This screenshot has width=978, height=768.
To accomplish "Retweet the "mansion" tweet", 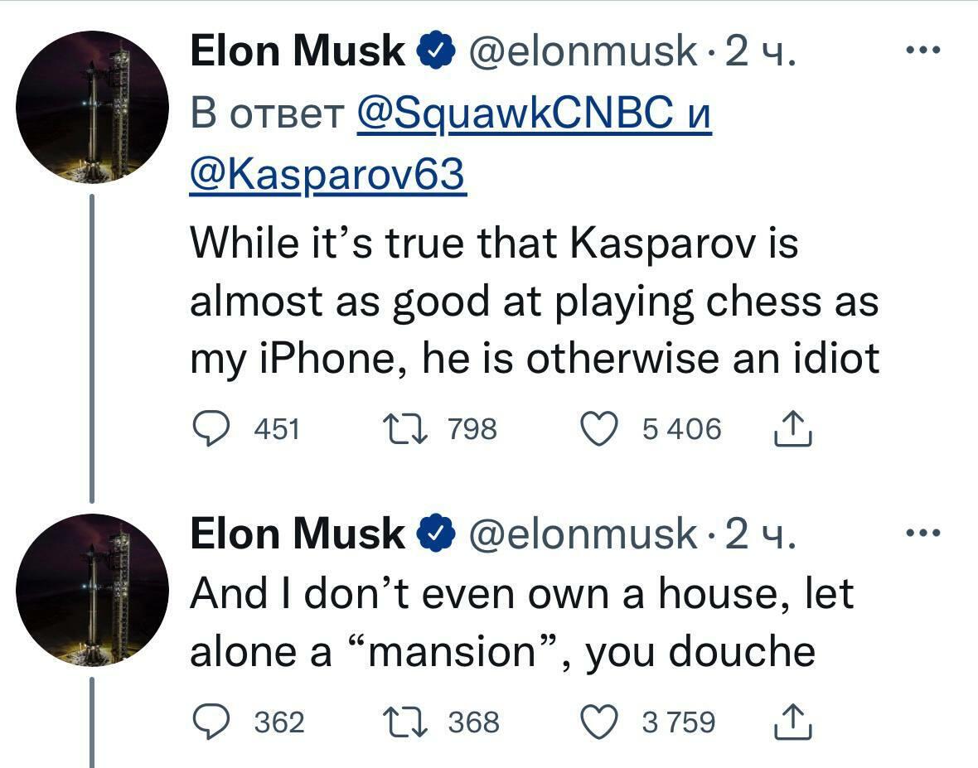I will click(404, 722).
